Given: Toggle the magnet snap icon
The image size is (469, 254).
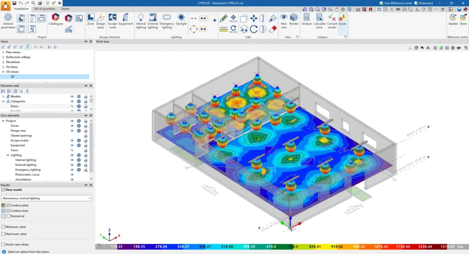Looking at the screenshot, I should click(x=371, y=9).
